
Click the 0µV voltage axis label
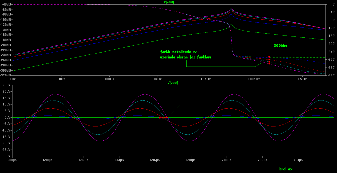point(8,118)
